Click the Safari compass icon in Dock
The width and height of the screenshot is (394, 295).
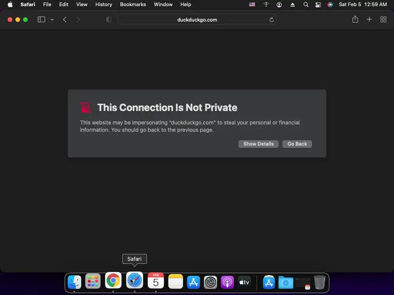[134, 280]
